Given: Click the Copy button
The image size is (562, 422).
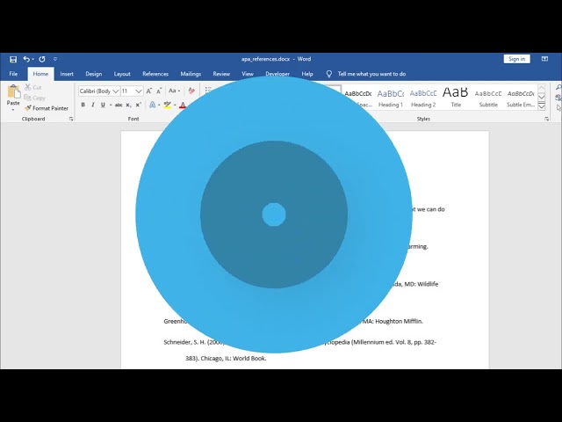Looking at the screenshot, I should (x=34, y=98).
